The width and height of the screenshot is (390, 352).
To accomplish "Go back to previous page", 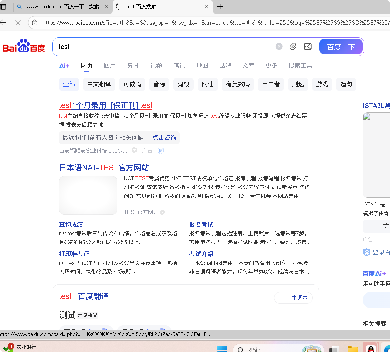I will 3,23.
